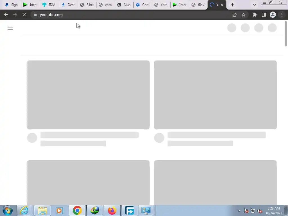This screenshot has width=288, height=216.
Task: Open a new browser tab
Action: click(x=233, y=5)
